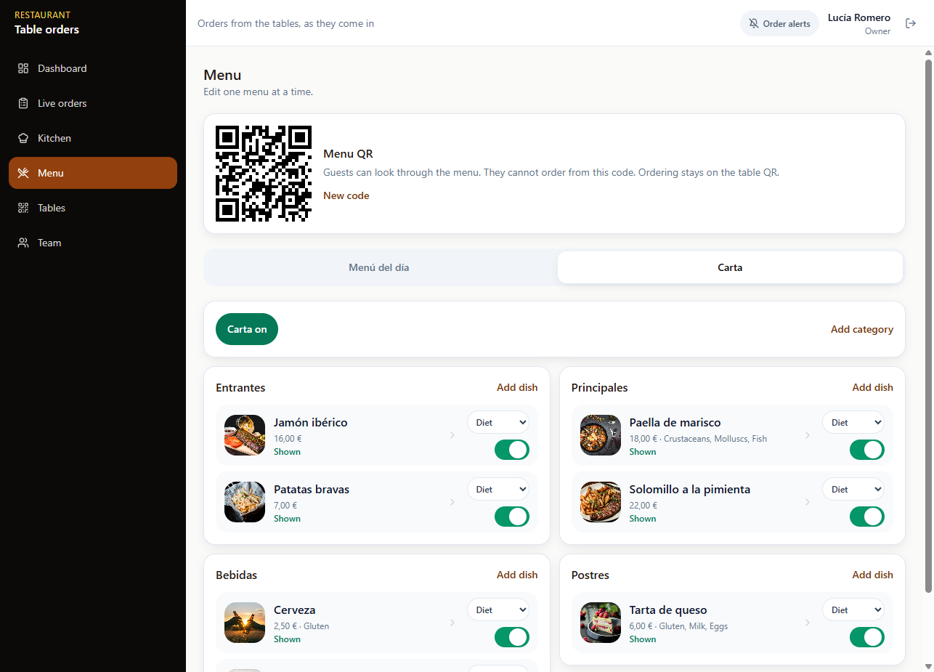Open the Diet dropdown for Cerveza

tap(498, 610)
